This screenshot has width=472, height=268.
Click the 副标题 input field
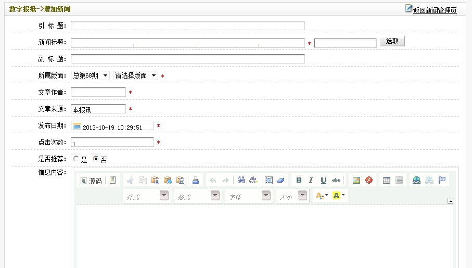pos(188,59)
